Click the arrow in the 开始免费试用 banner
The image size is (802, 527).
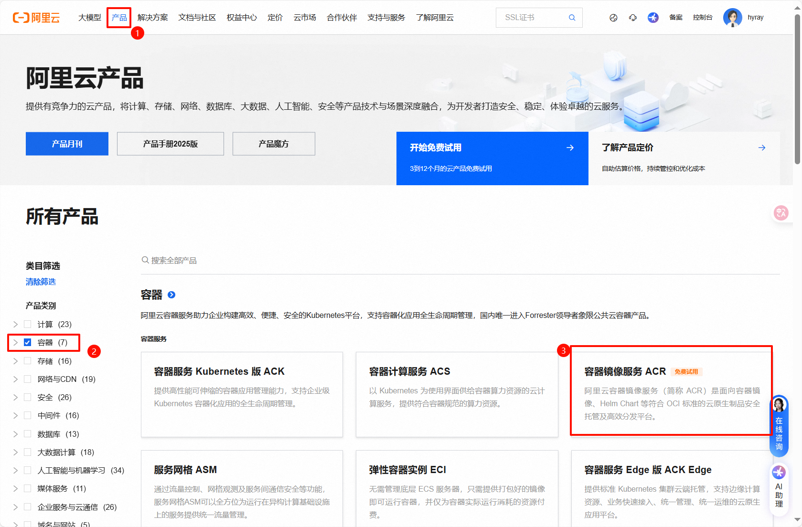pyautogui.click(x=570, y=148)
